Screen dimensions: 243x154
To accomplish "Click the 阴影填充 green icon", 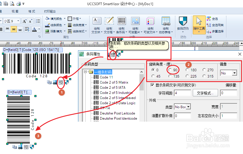I will point(47,31).
